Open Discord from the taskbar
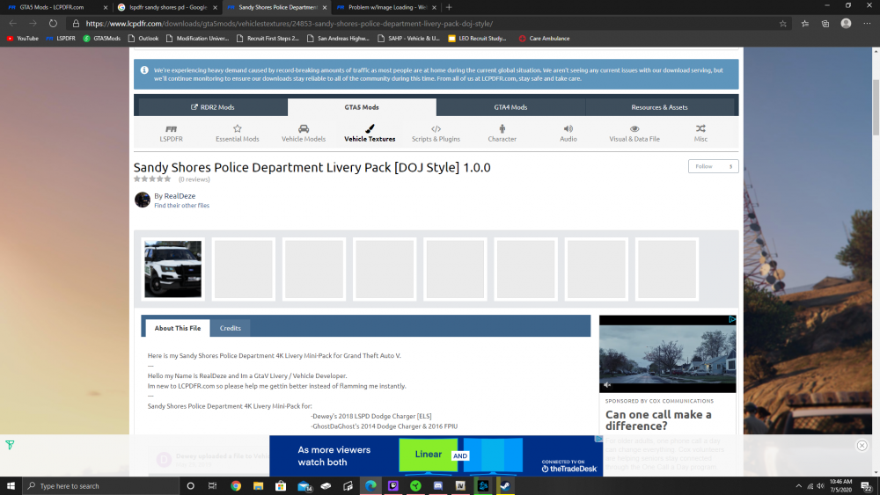 tap(437, 486)
